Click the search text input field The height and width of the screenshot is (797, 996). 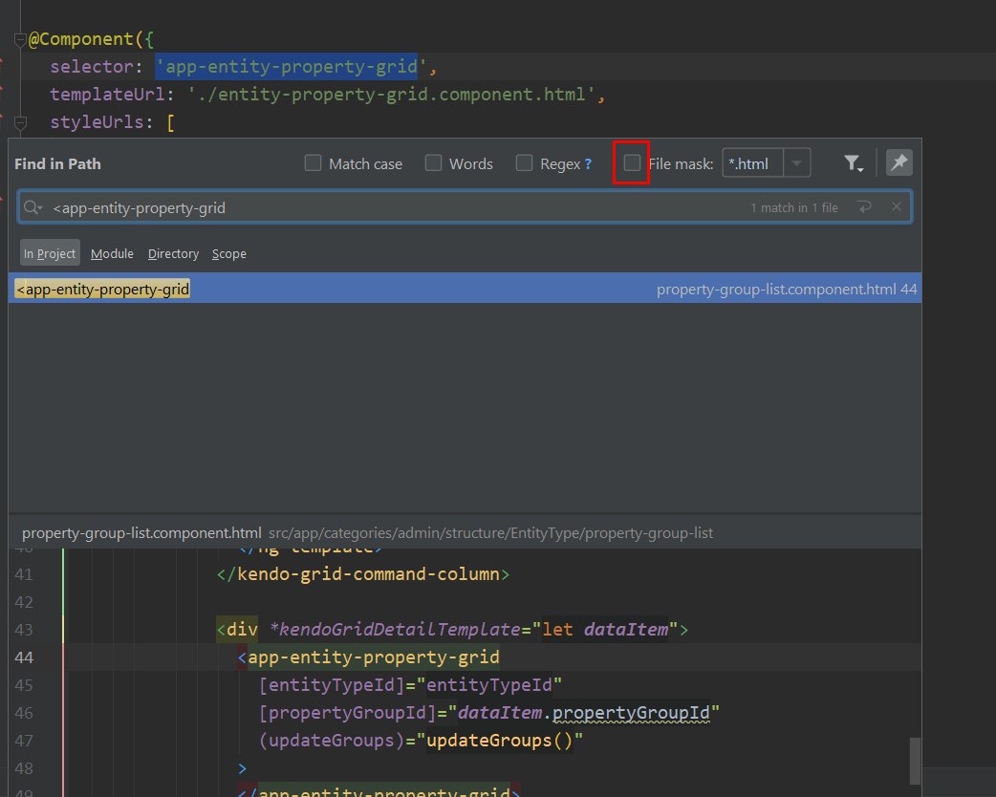click(x=394, y=207)
